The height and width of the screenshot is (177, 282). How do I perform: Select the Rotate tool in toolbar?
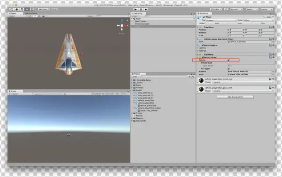pos(22,9)
